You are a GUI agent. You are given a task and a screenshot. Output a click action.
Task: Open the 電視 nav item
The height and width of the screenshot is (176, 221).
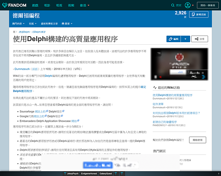coord(59,5)
